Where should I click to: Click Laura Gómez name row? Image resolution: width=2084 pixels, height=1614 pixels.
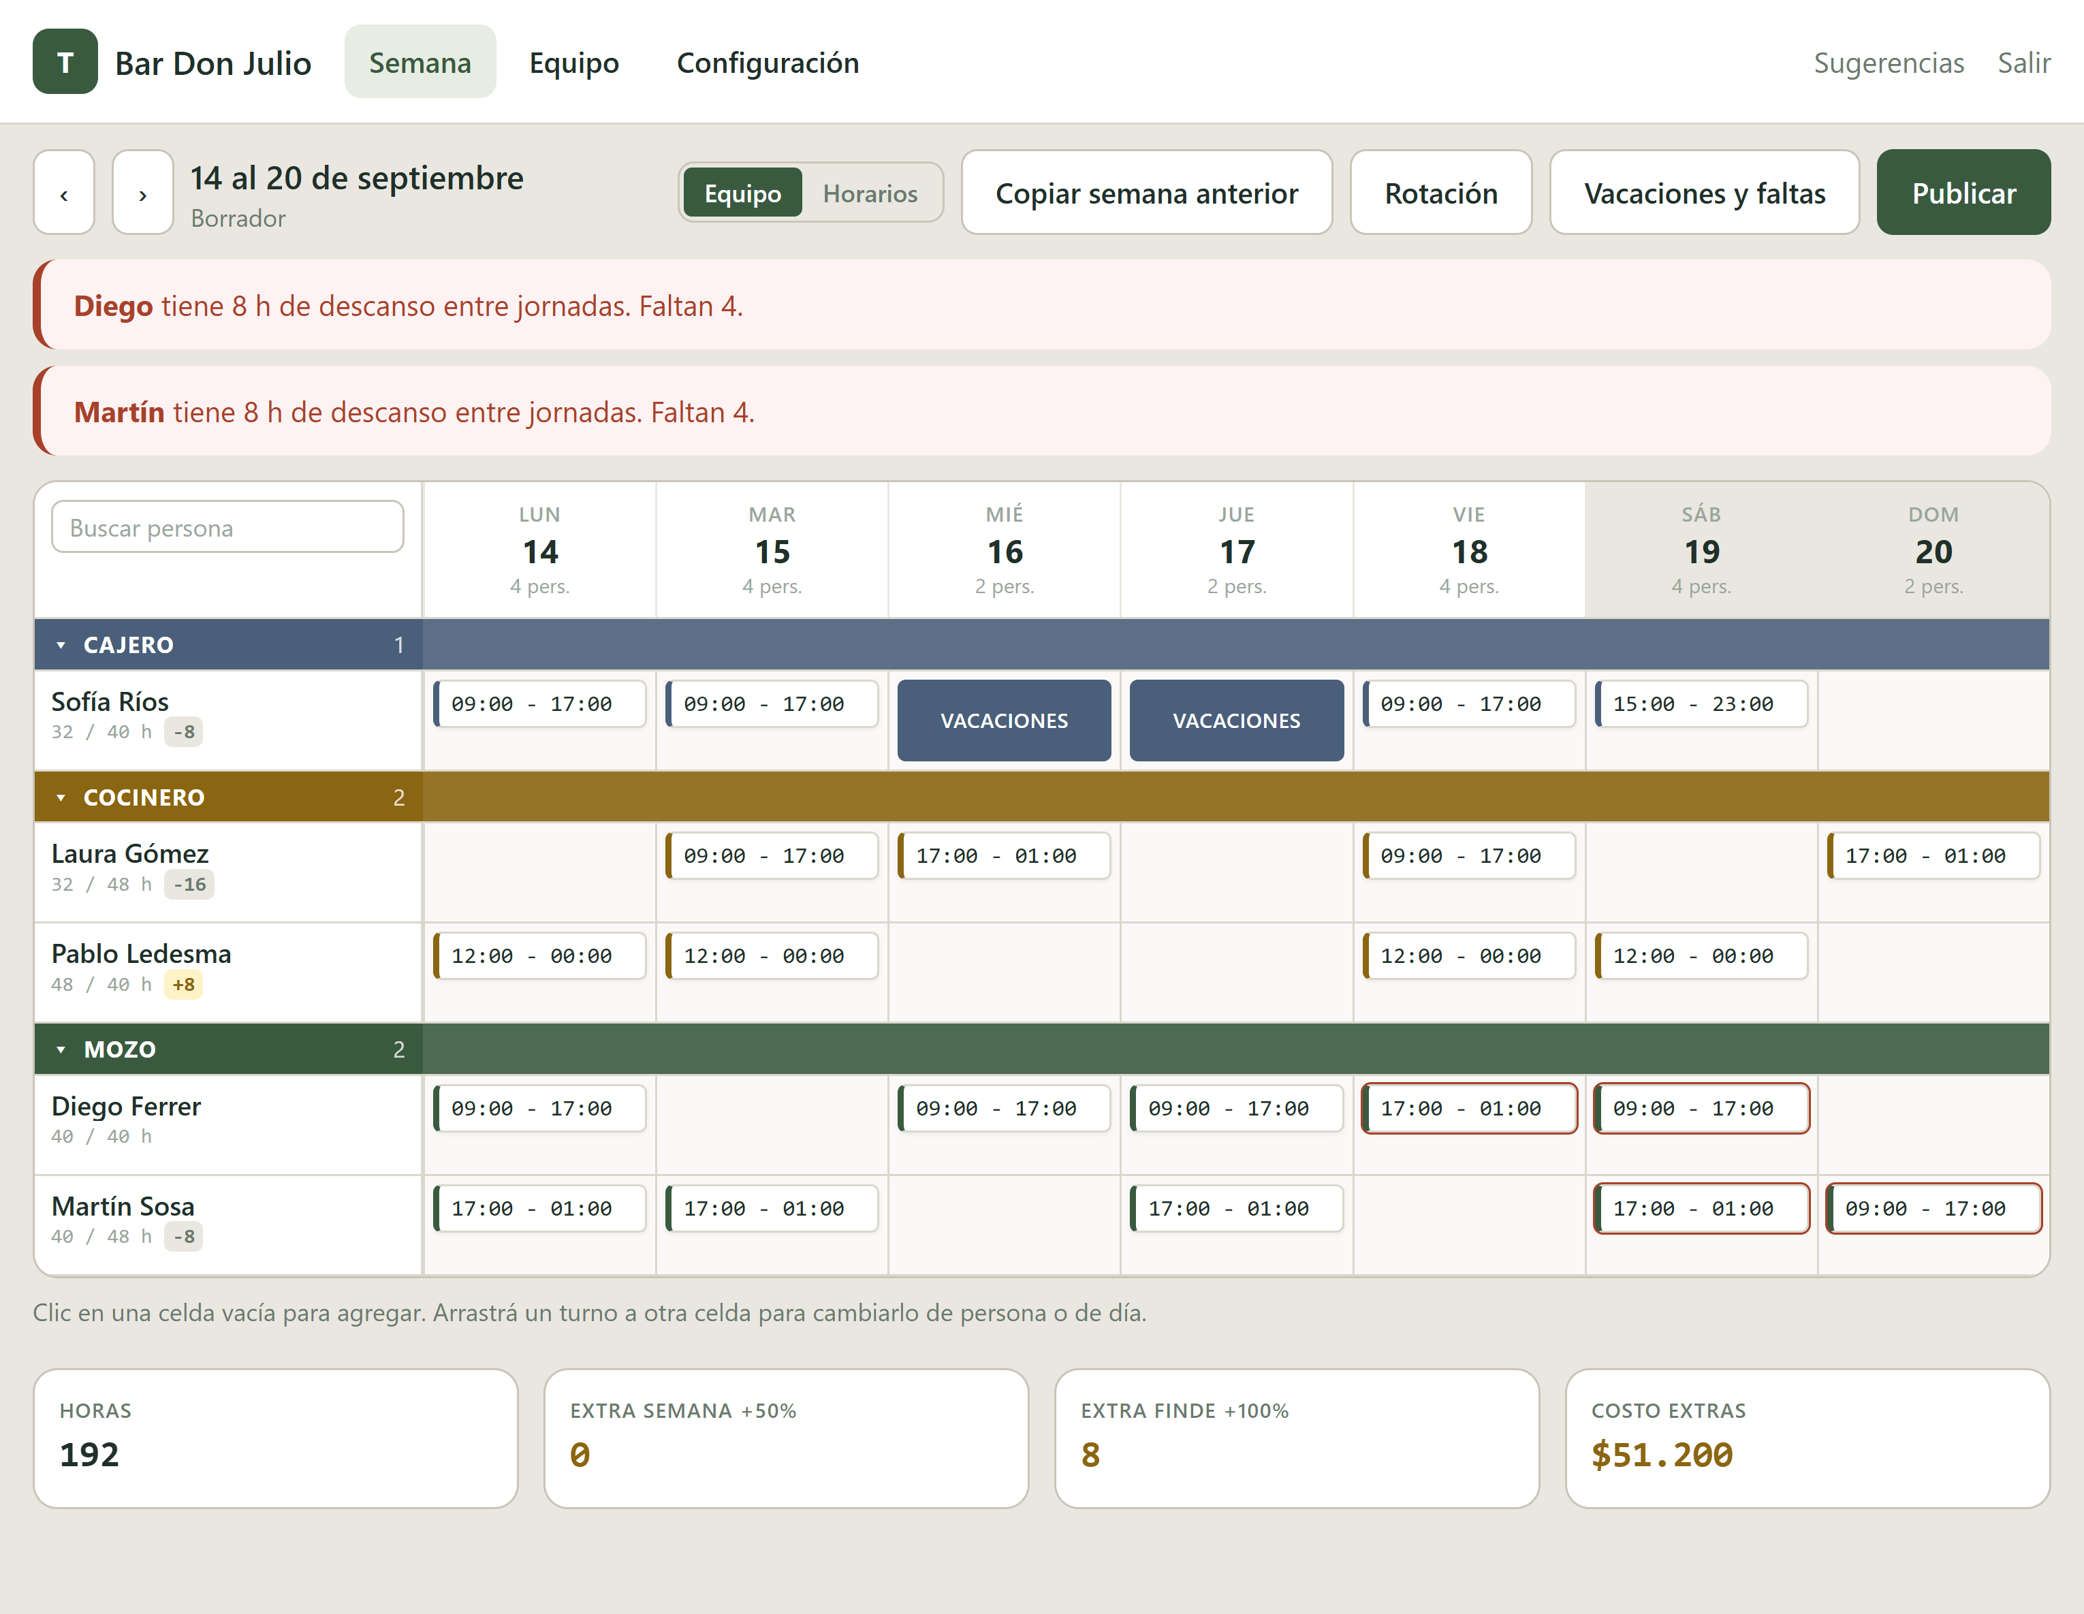(x=228, y=872)
